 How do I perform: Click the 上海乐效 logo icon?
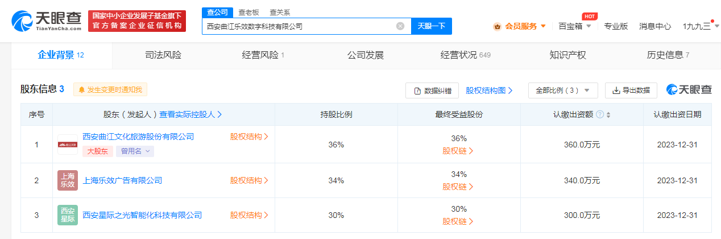tap(68, 180)
